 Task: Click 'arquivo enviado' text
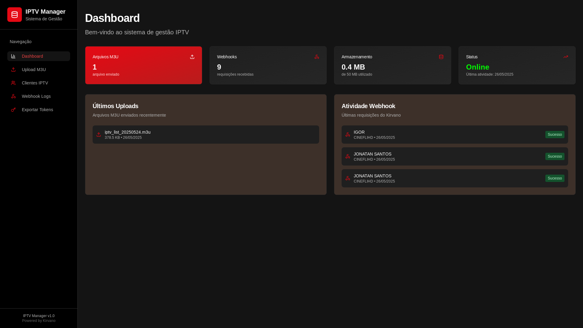click(106, 74)
